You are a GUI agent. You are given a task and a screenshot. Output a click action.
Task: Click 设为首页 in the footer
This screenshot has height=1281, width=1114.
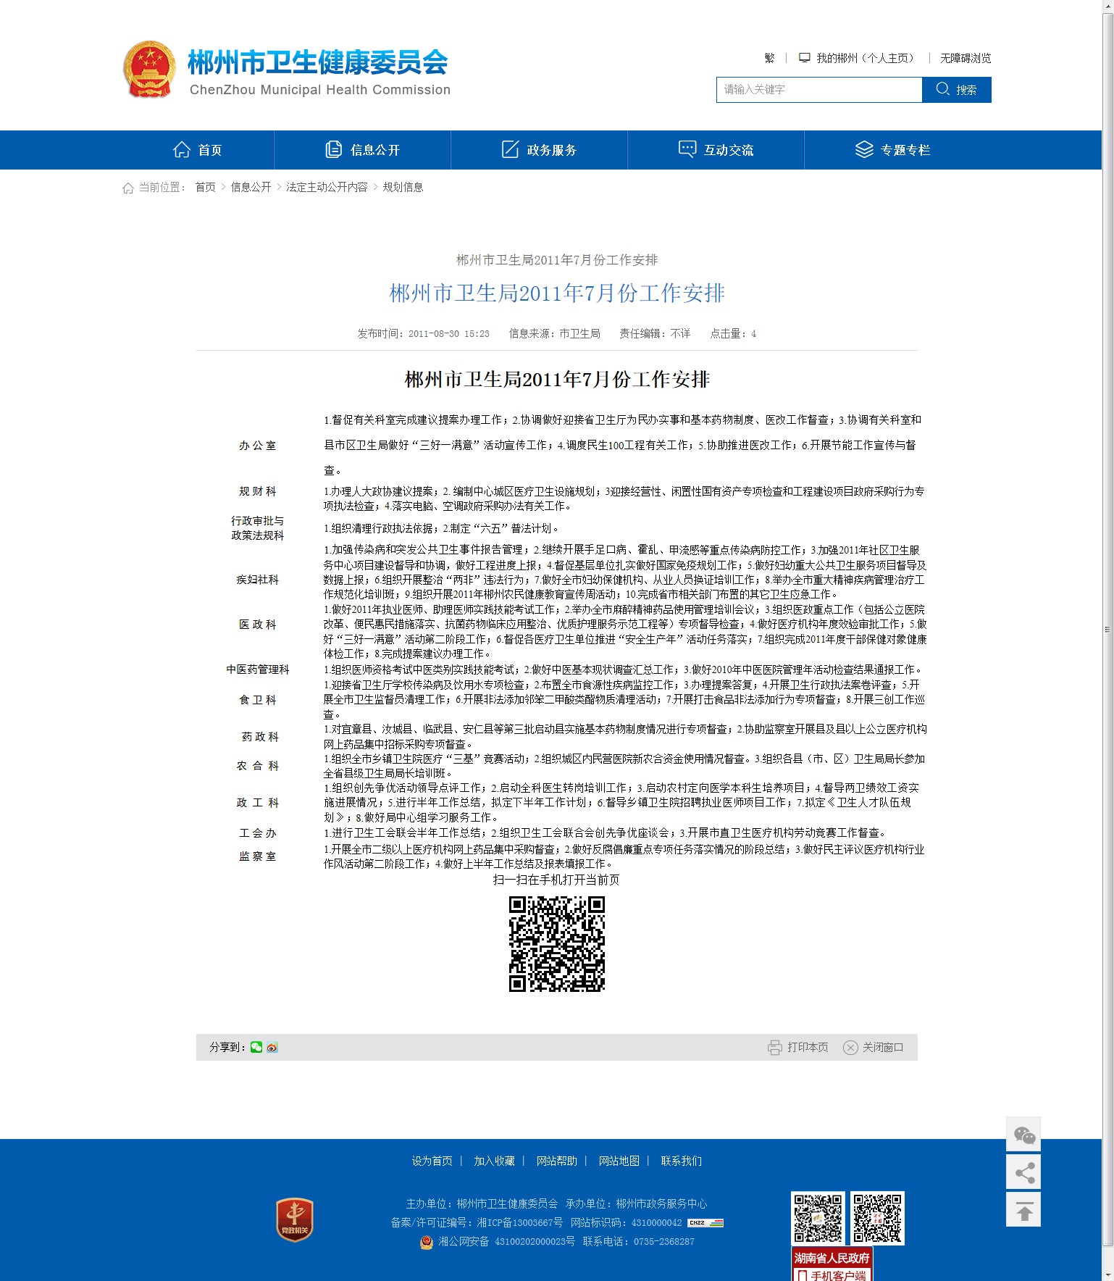pyautogui.click(x=432, y=1161)
